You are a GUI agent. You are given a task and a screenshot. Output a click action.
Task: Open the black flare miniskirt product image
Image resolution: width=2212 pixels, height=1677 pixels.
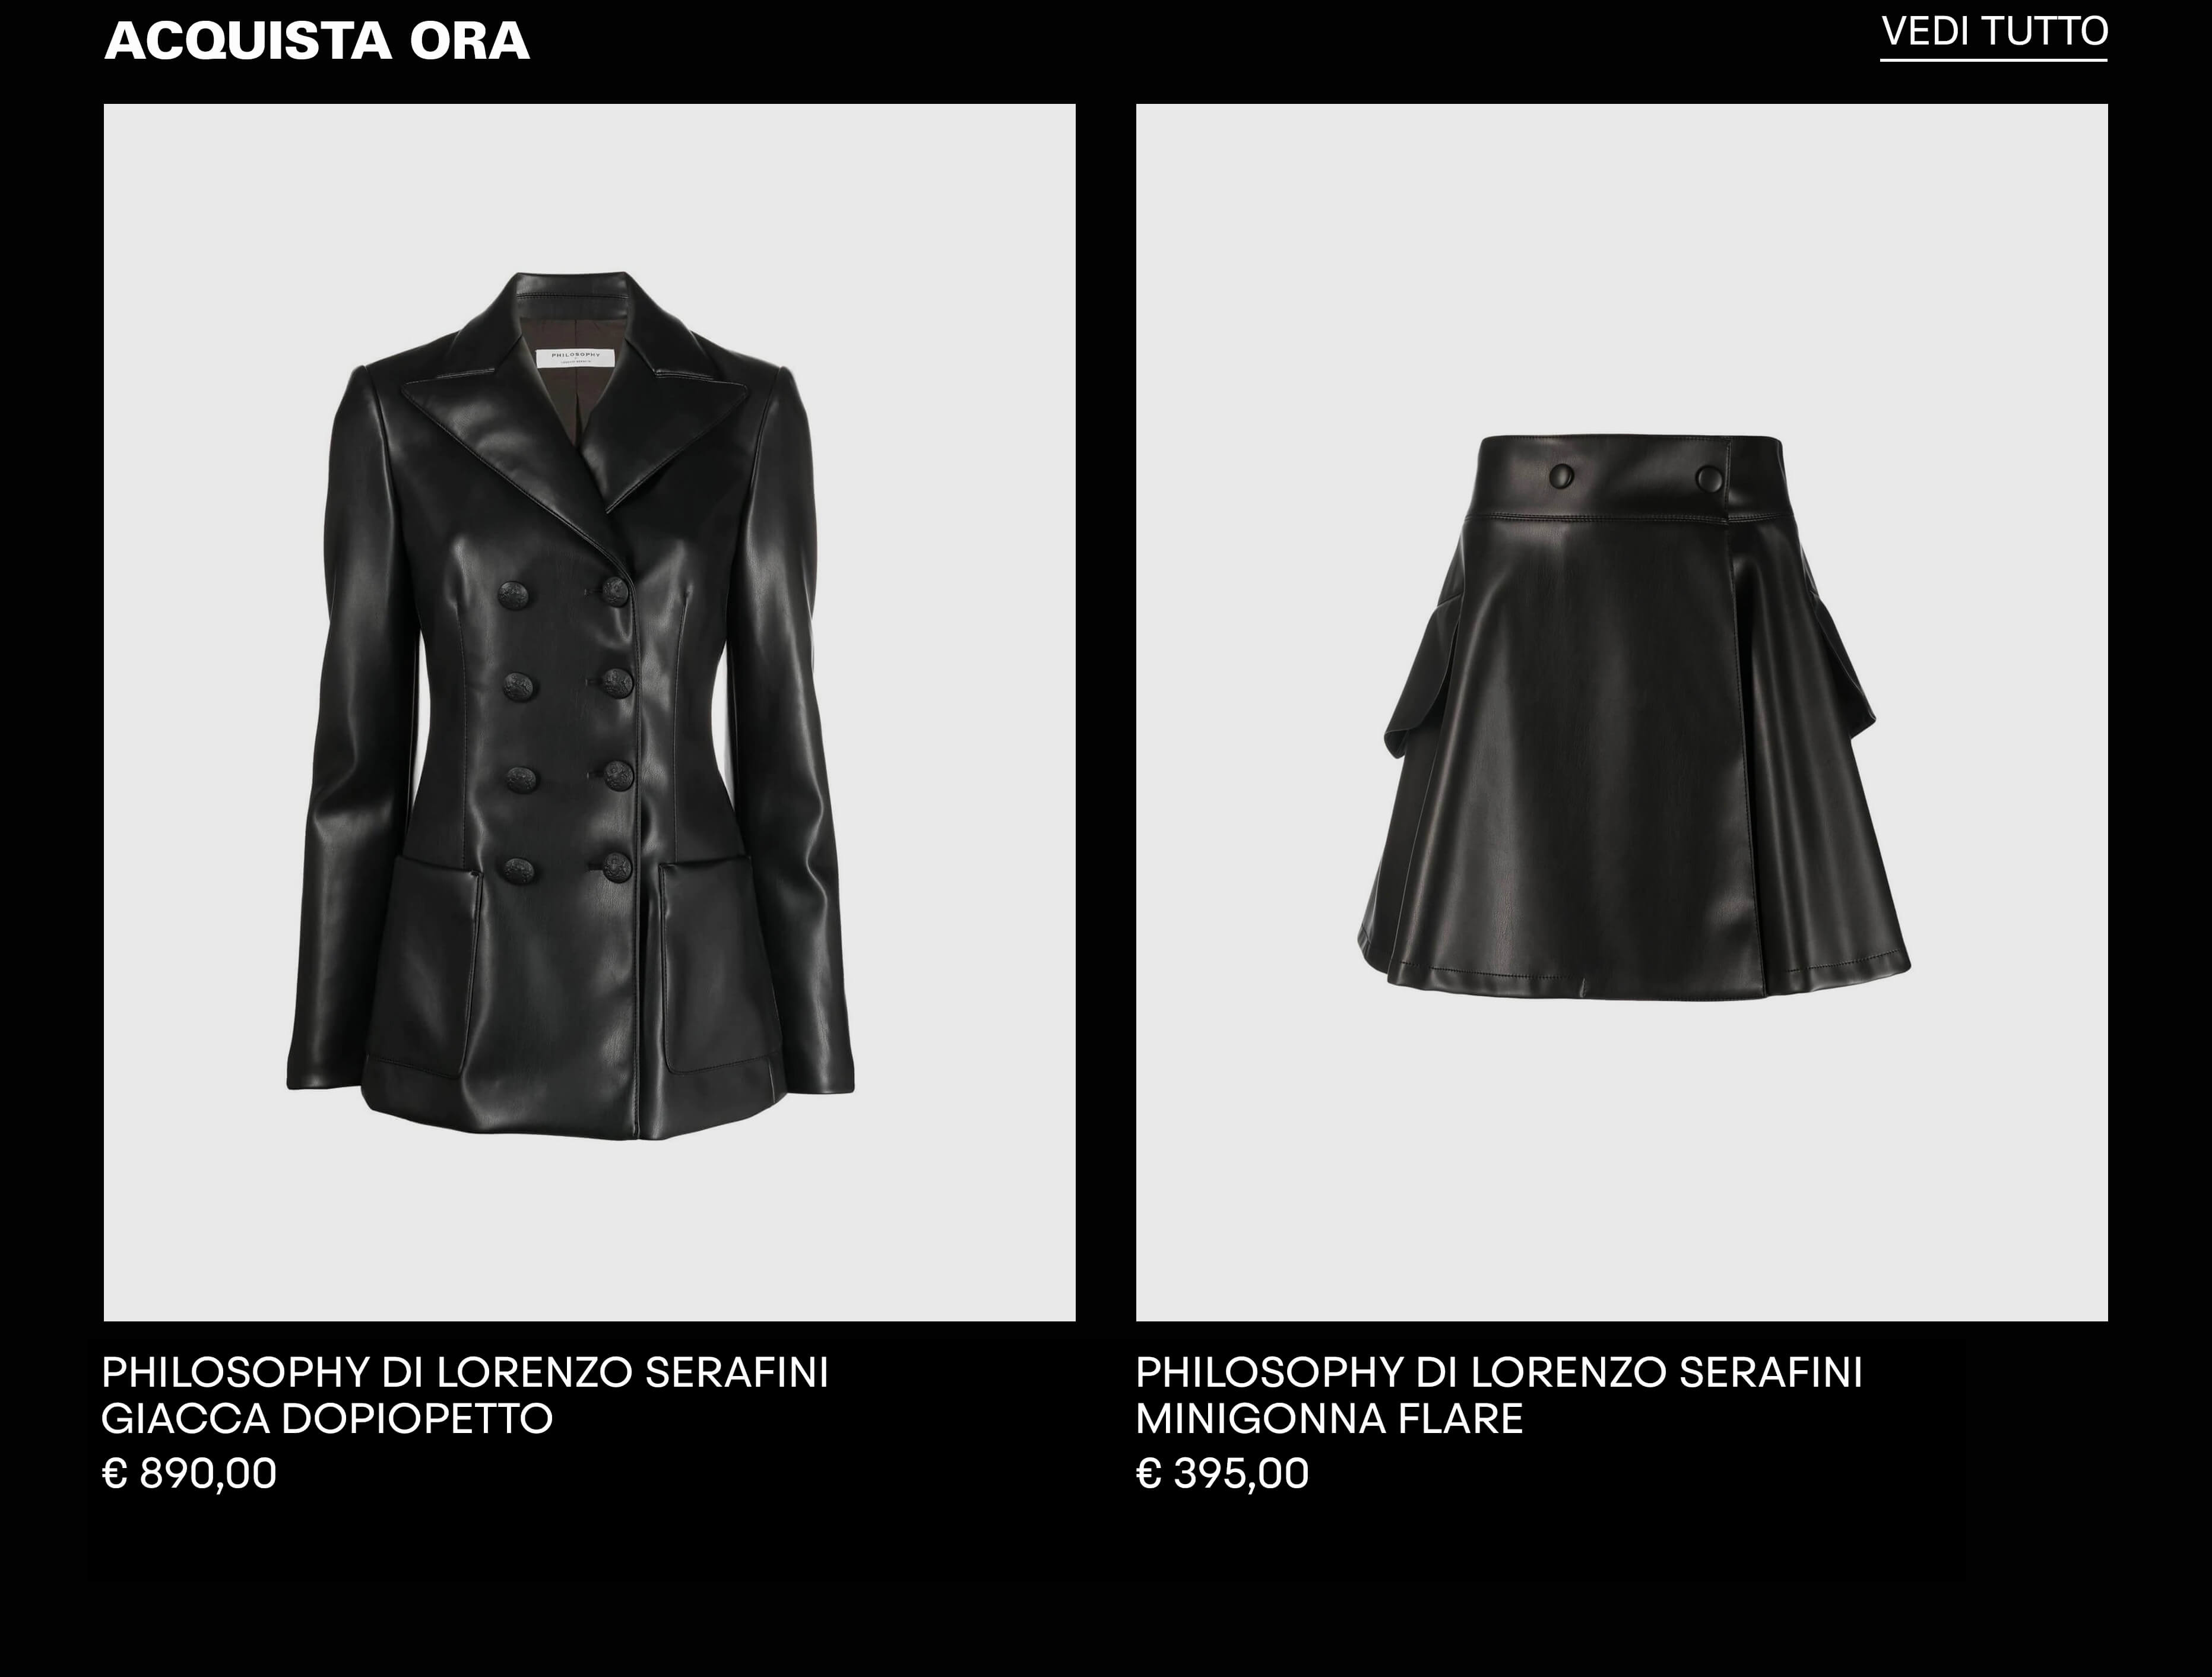(1622, 712)
